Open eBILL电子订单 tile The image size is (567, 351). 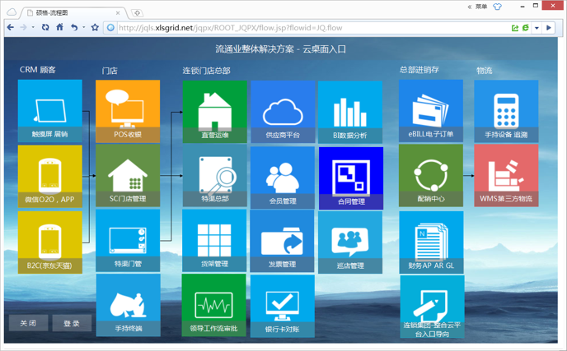coord(431,111)
